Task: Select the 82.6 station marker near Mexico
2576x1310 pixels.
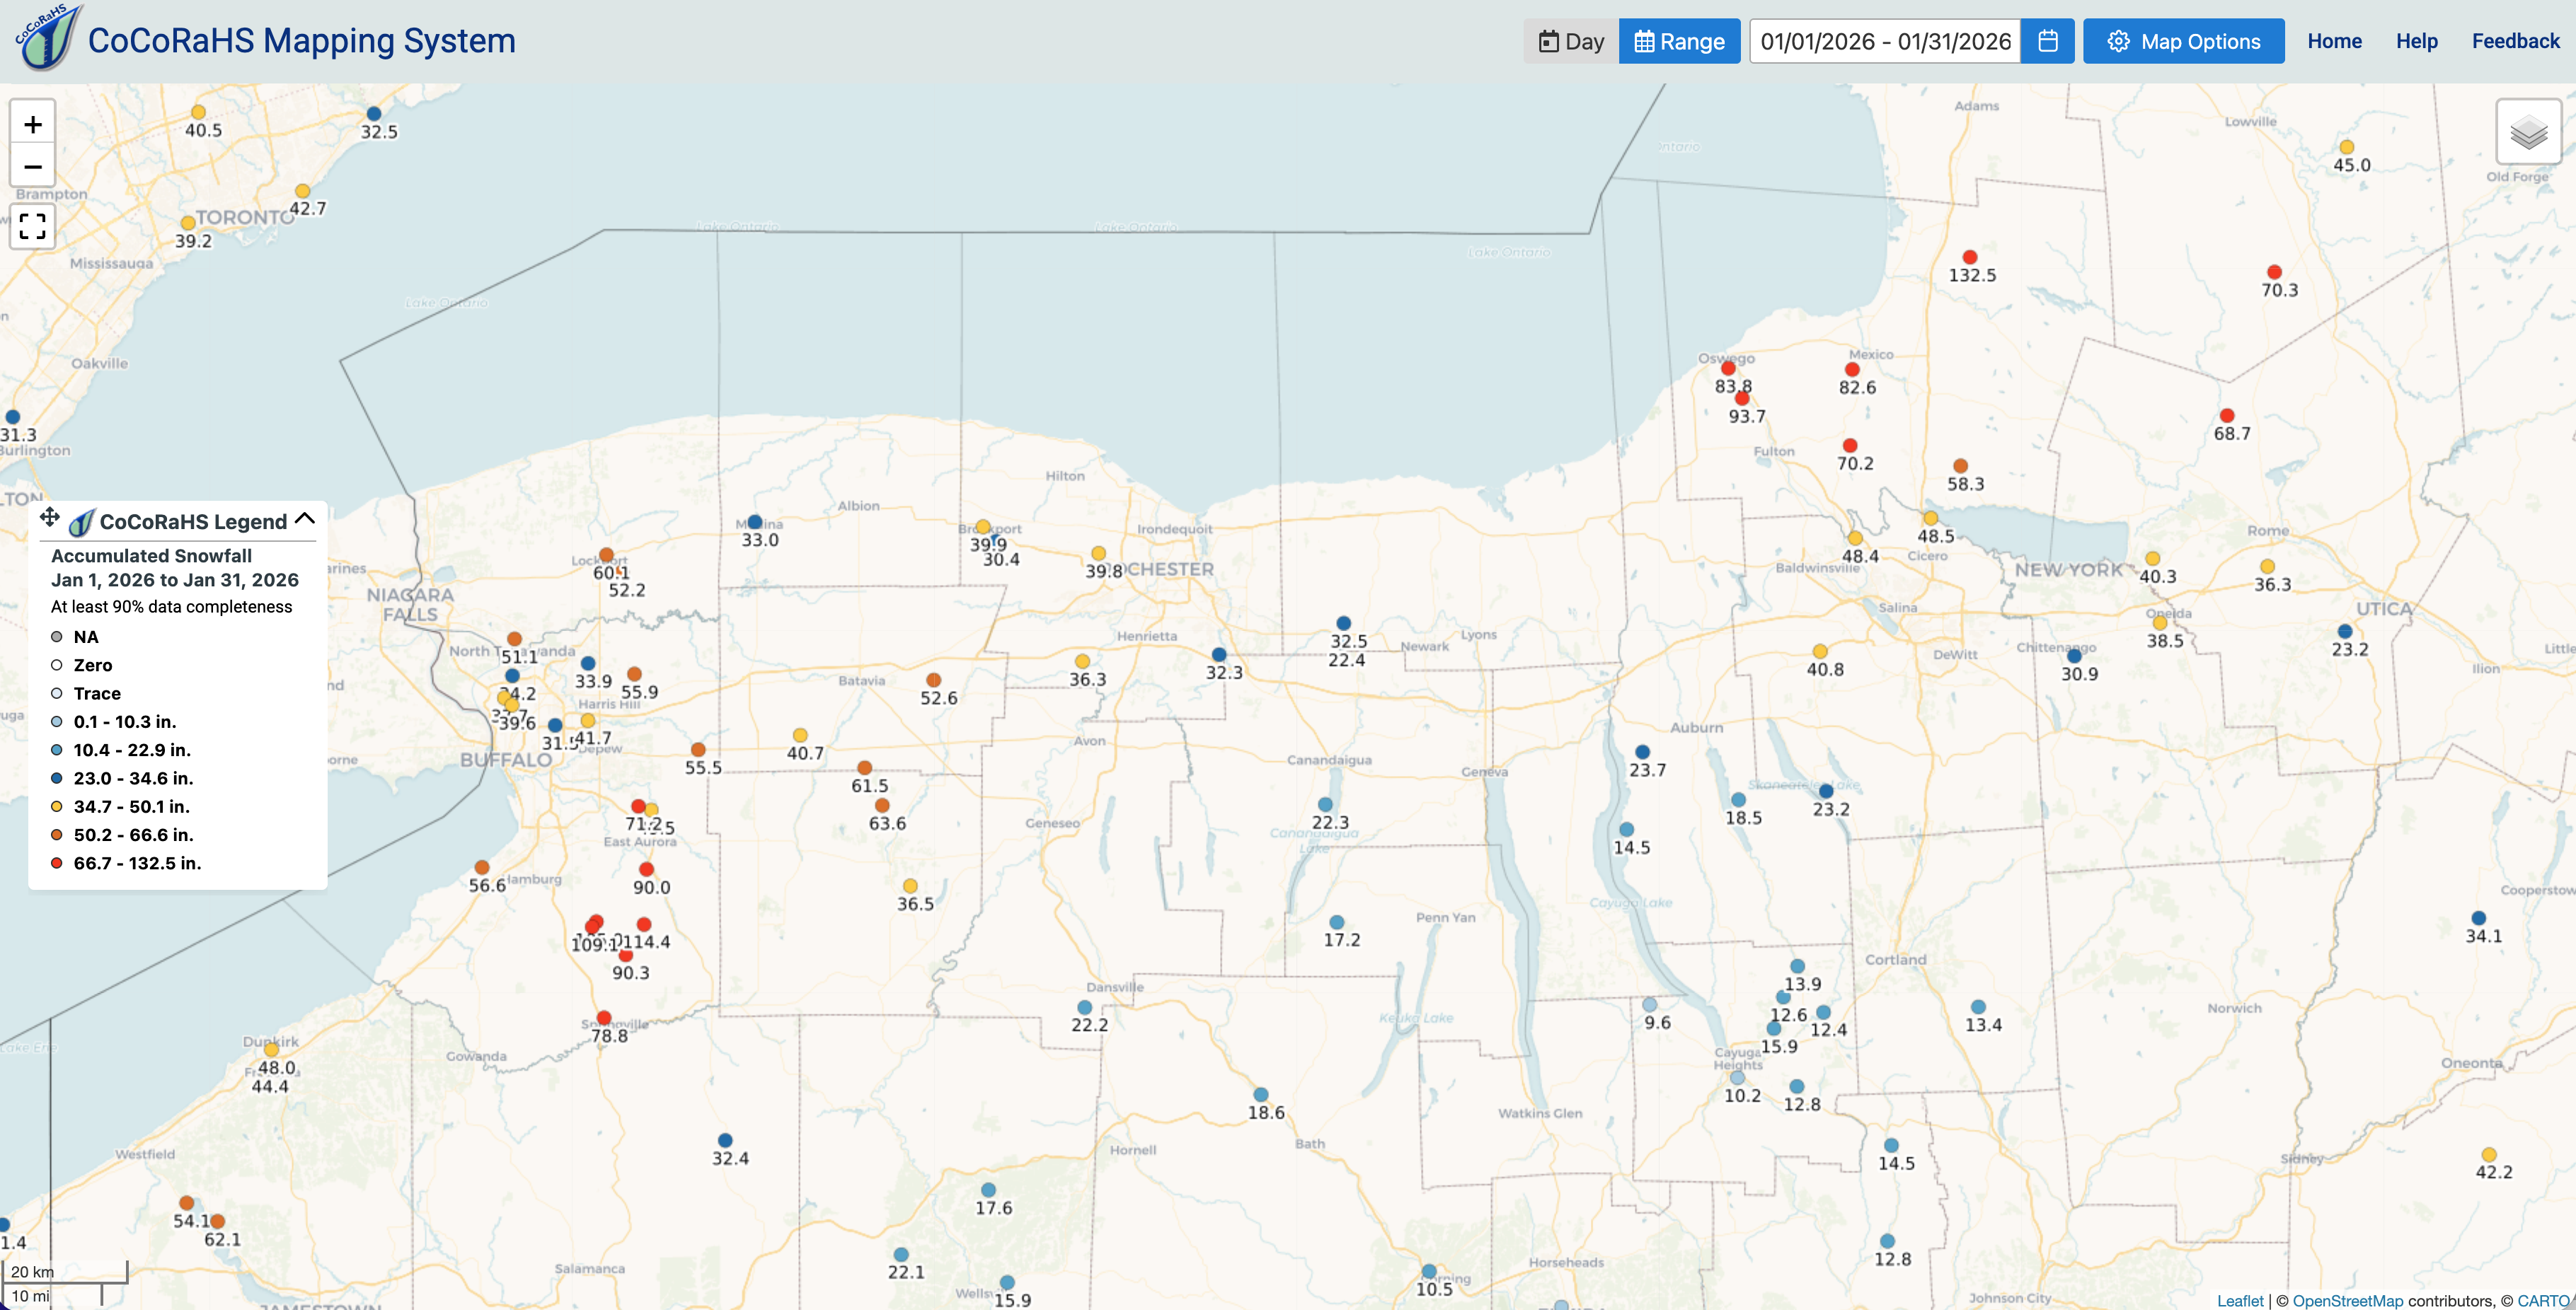Action: click(x=1852, y=370)
